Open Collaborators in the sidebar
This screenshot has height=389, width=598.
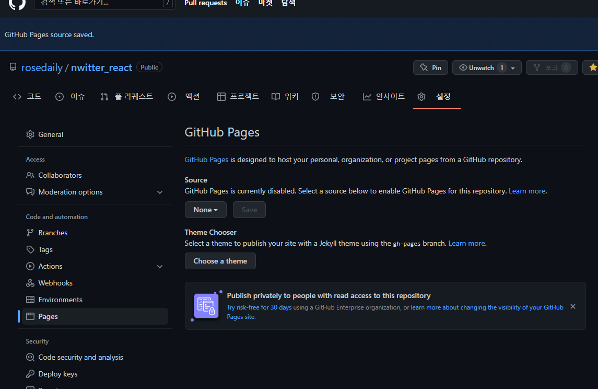(95, 175)
